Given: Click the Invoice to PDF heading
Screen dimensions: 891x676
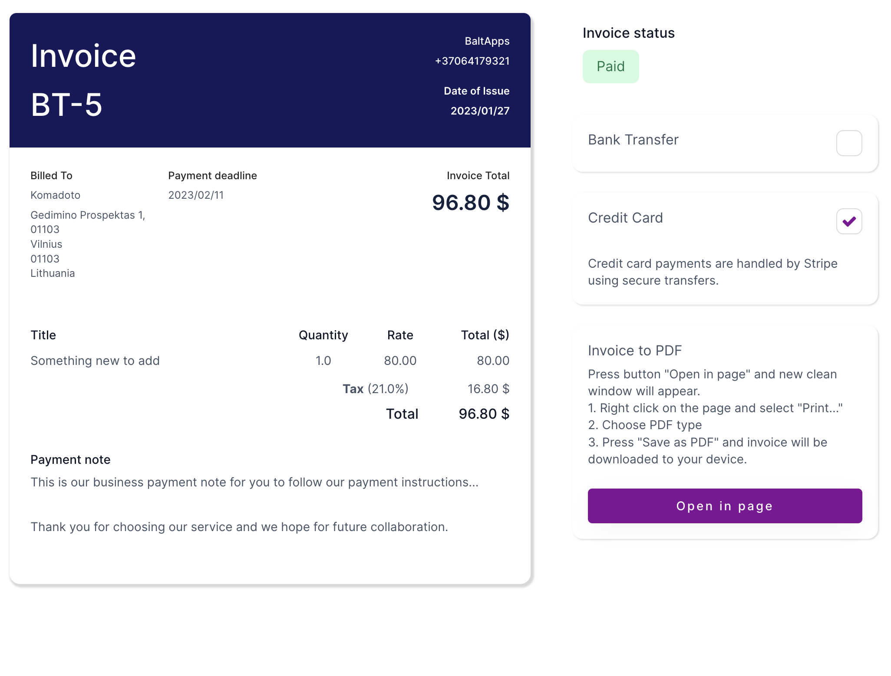Looking at the screenshot, I should coord(634,351).
